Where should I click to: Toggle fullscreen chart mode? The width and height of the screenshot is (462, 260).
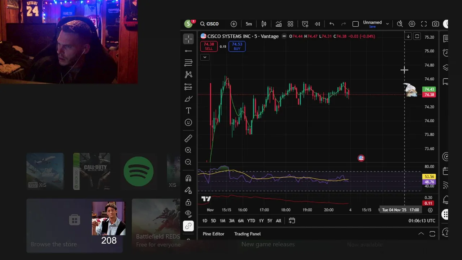click(424, 24)
